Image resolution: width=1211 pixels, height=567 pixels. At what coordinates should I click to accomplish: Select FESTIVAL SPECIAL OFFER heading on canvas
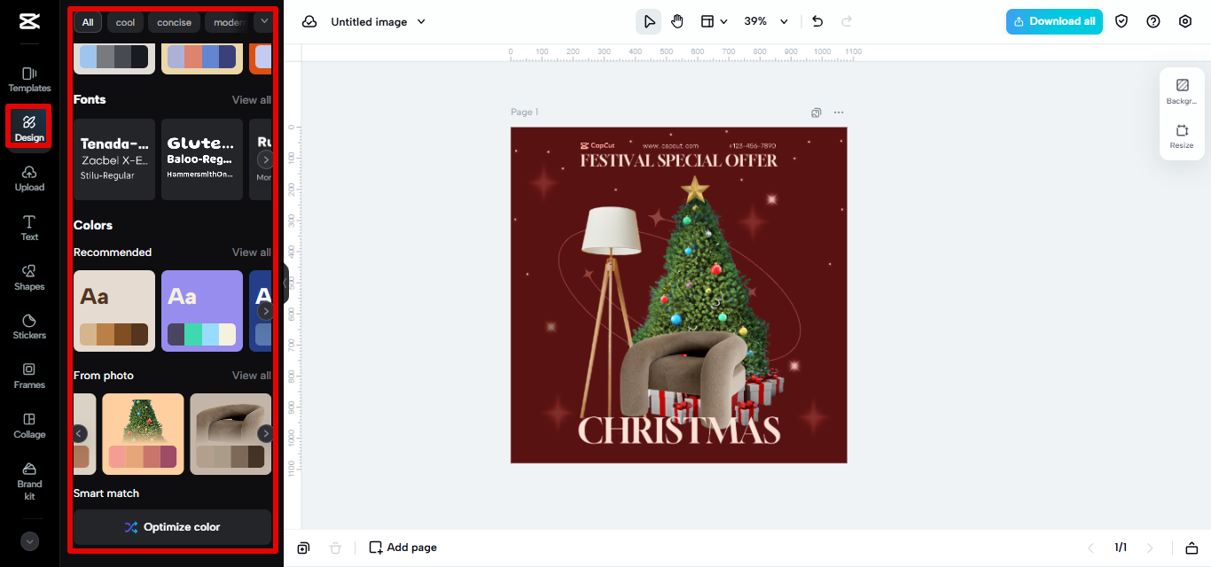(679, 160)
